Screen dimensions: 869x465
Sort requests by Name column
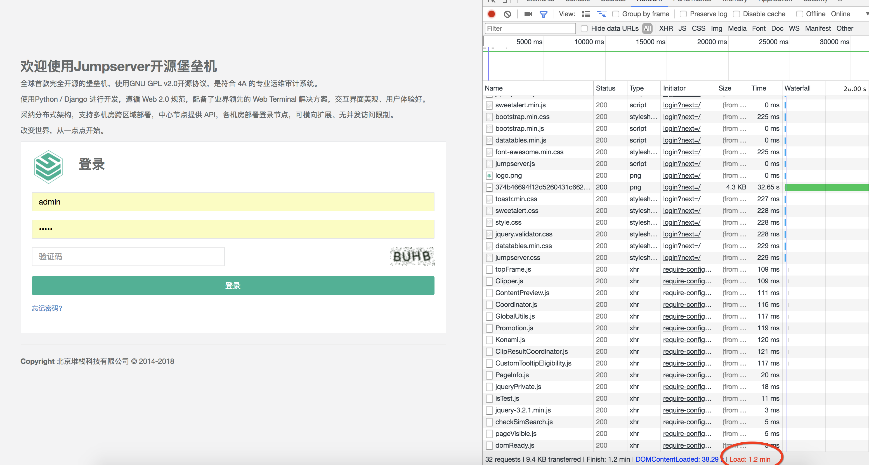[538, 88]
